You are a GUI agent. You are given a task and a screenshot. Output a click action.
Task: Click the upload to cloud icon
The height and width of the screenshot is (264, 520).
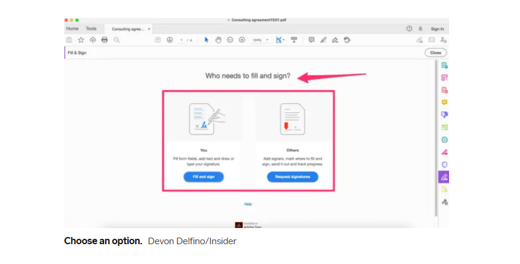coord(93,40)
